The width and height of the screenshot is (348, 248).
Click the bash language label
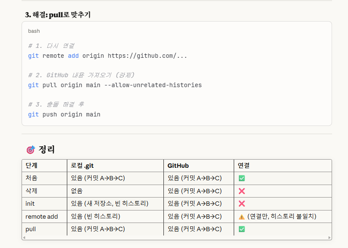pos(34,31)
